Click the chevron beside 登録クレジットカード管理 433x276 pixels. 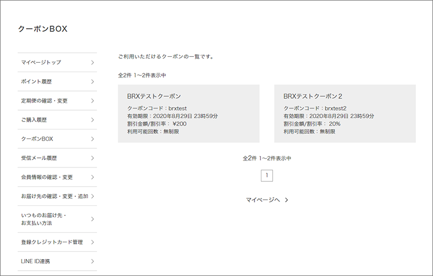92,242
